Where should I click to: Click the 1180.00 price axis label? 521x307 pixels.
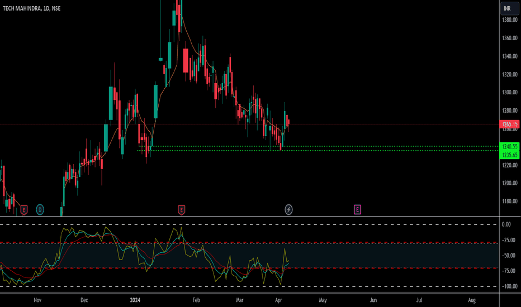[510, 201]
